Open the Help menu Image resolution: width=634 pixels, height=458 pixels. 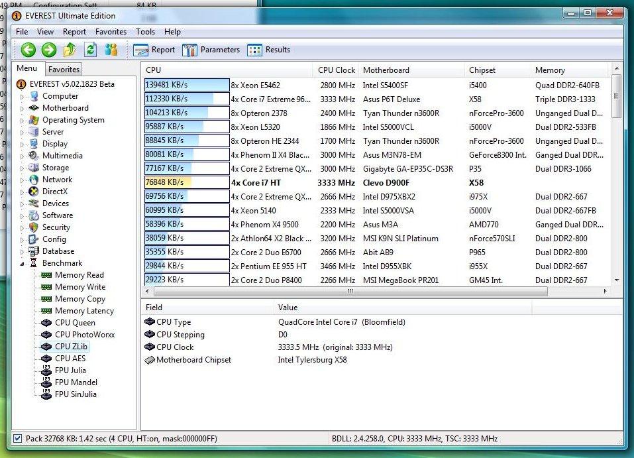tap(172, 32)
